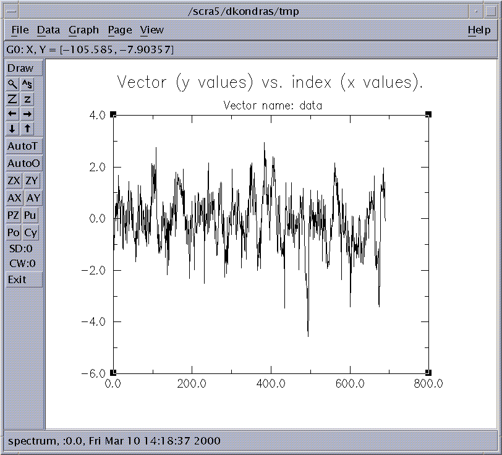Select the top-left graph corner handle

coord(113,114)
